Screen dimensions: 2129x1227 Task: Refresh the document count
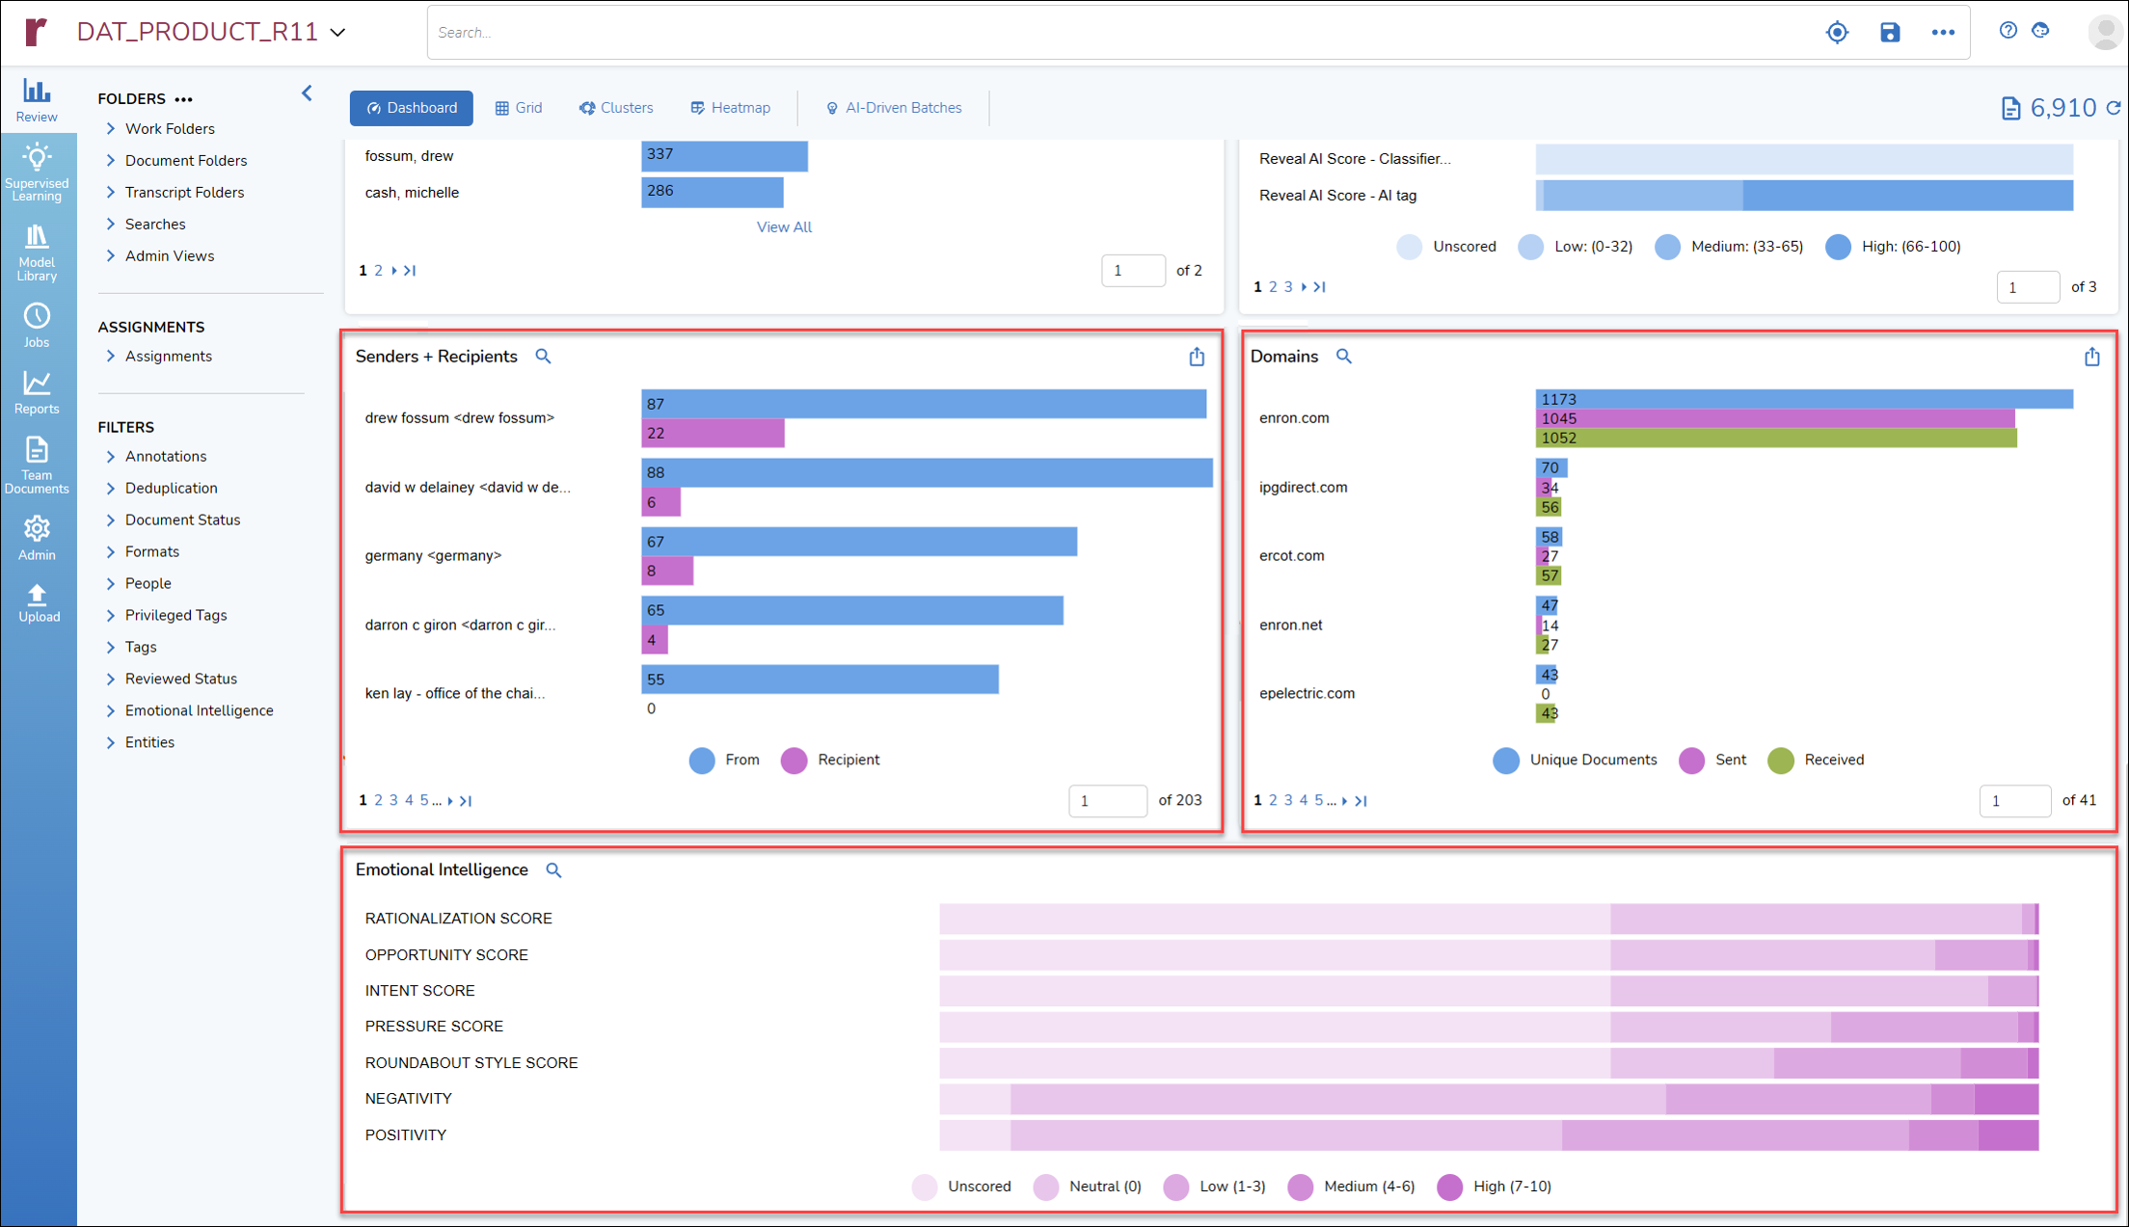(x=2114, y=108)
